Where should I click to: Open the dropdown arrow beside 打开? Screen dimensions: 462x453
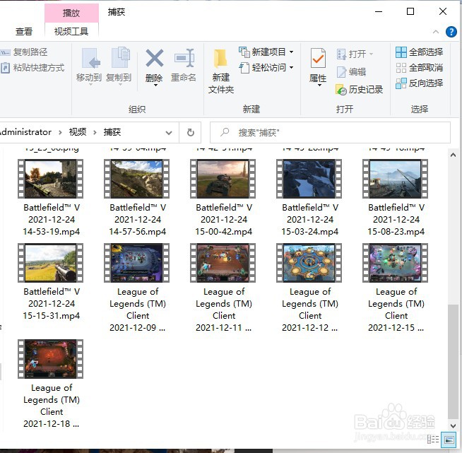coord(371,54)
